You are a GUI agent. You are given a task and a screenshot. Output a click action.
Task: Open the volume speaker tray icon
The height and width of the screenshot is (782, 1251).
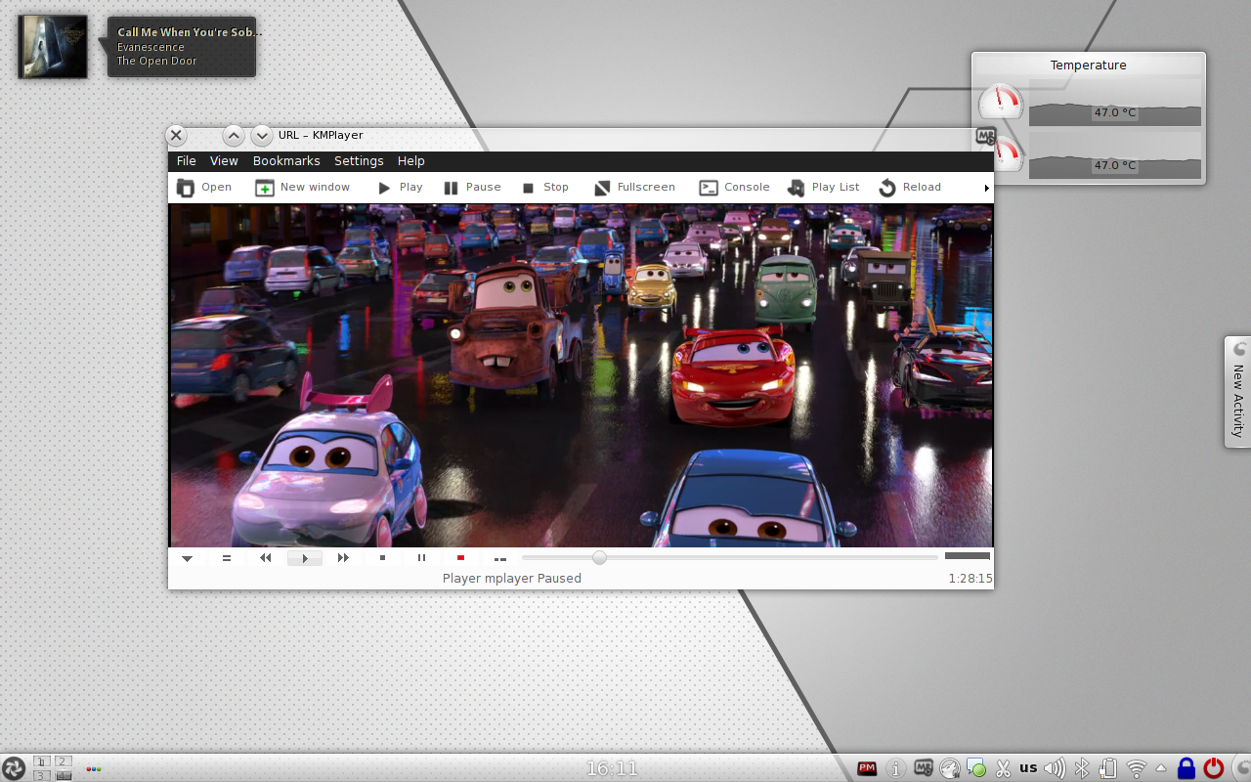1055,768
